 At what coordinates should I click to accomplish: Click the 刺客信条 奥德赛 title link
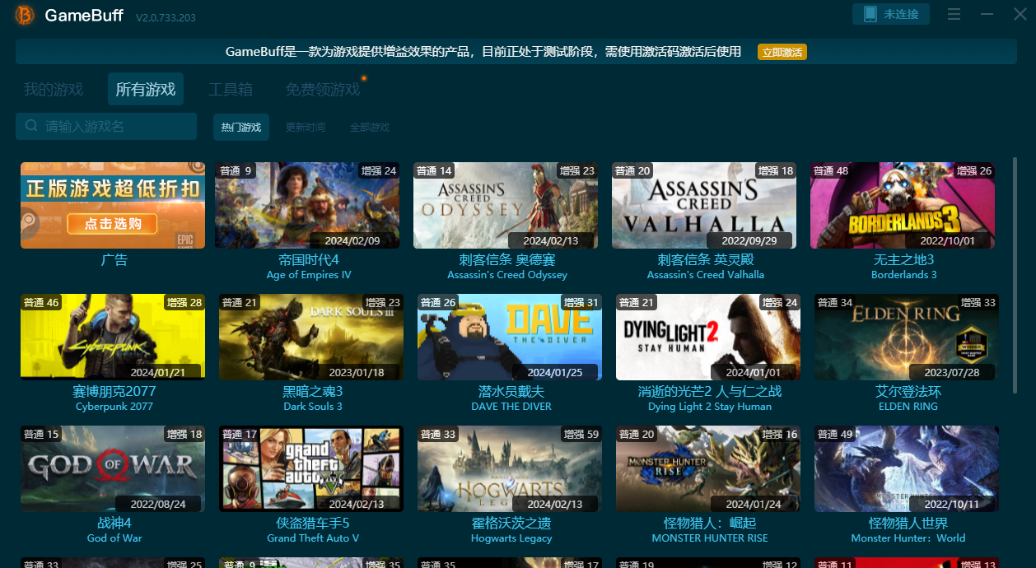click(507, 259)
